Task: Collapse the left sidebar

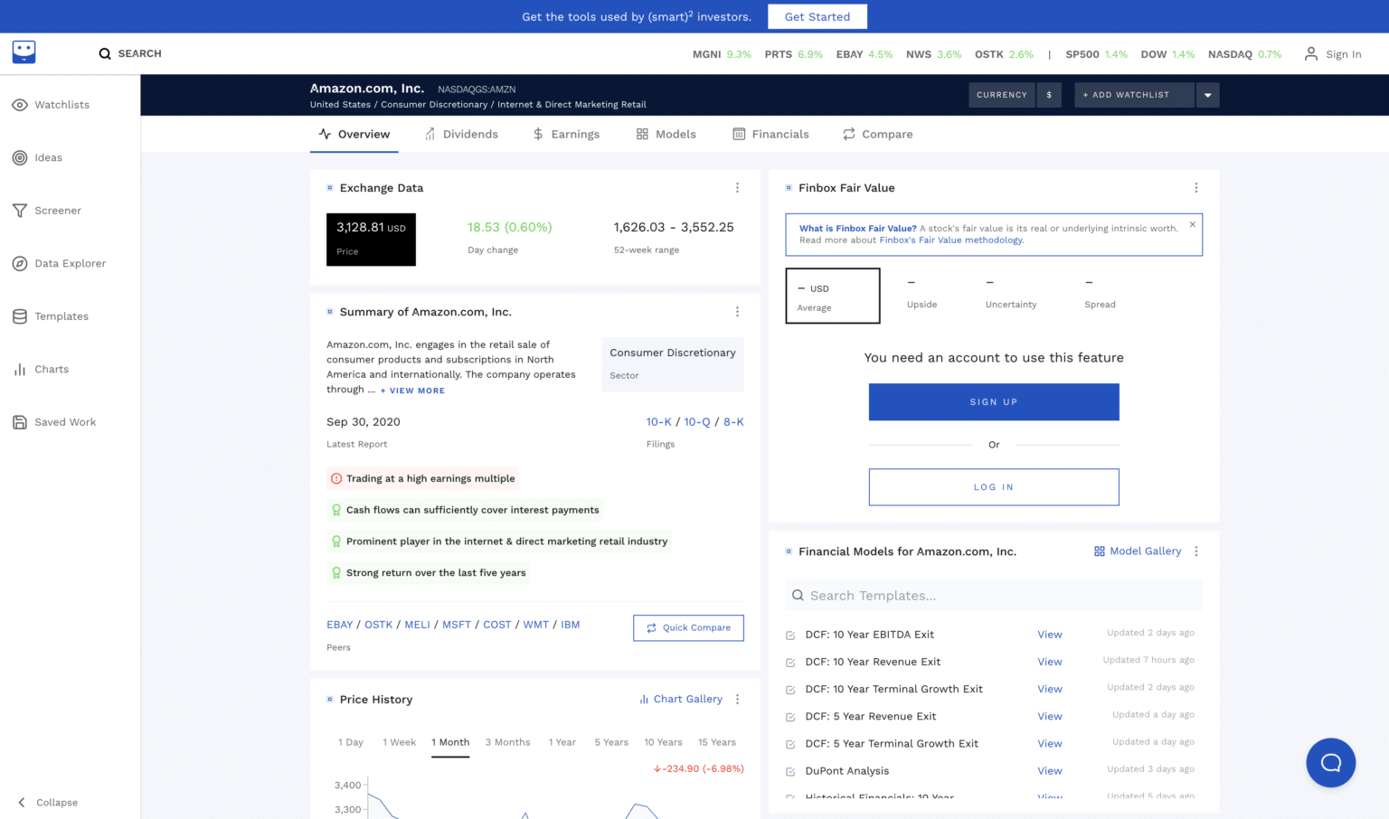Action: (x=47, y=803)
